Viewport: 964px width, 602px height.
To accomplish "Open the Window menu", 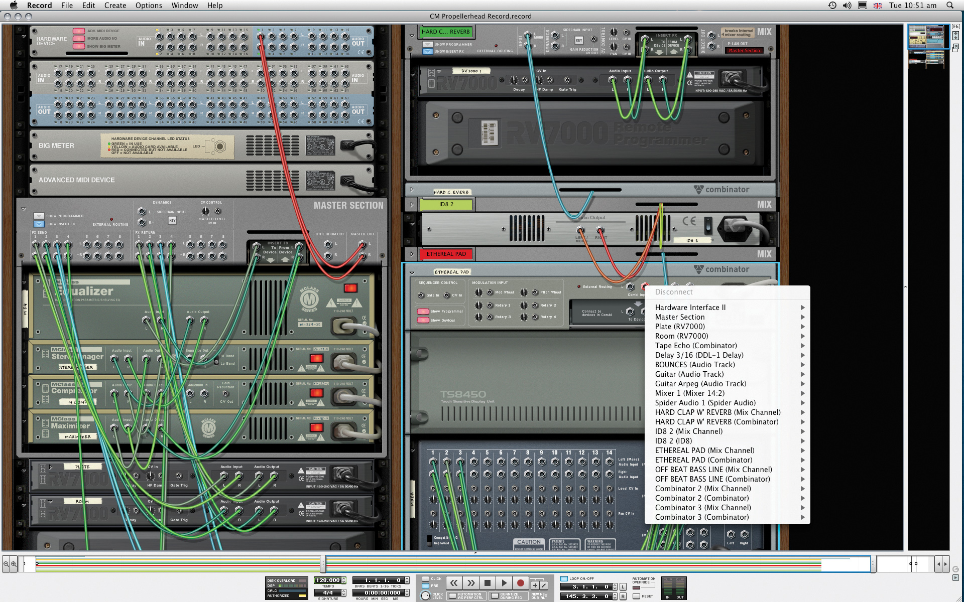I will tap(185, 6).
